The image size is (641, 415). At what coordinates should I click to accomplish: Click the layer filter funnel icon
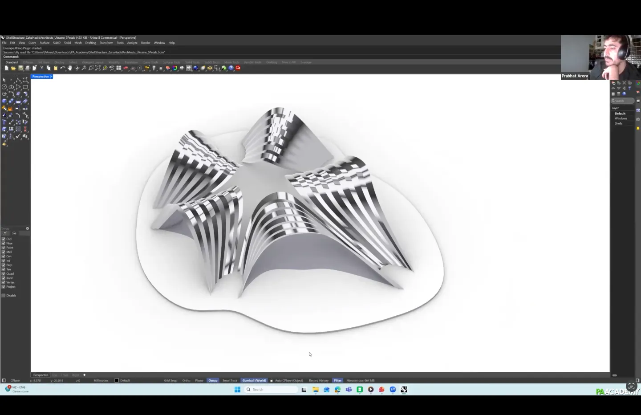pyautogui.click(x=629, y=88)
